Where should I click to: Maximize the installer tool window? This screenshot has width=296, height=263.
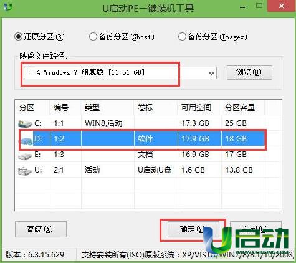point(259,6)
